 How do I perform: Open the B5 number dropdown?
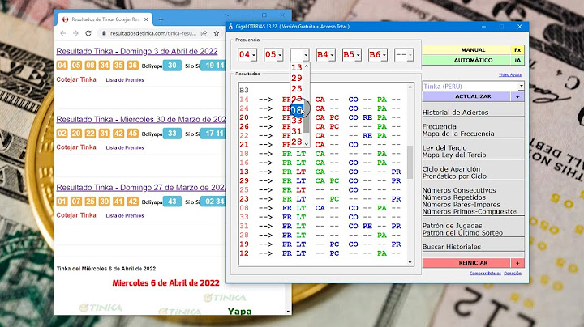[351, 54]
